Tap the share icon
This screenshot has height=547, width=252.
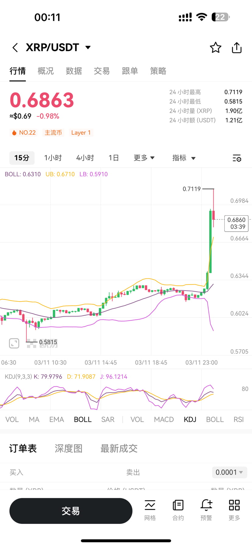coord(237,48)
